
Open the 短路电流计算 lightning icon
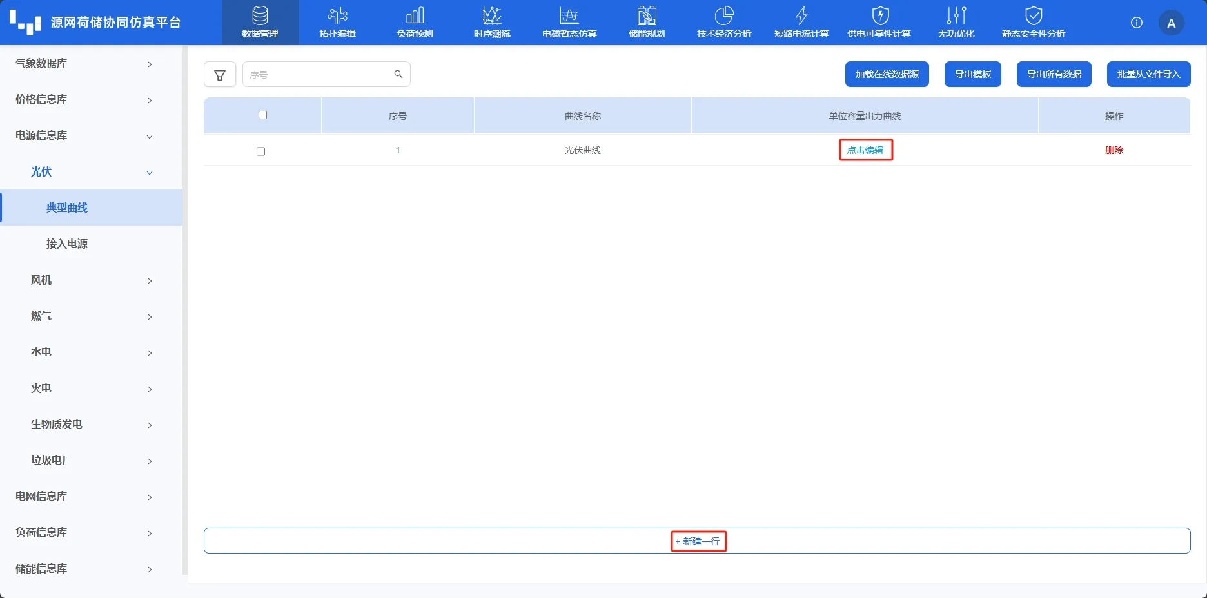[801, 15]
